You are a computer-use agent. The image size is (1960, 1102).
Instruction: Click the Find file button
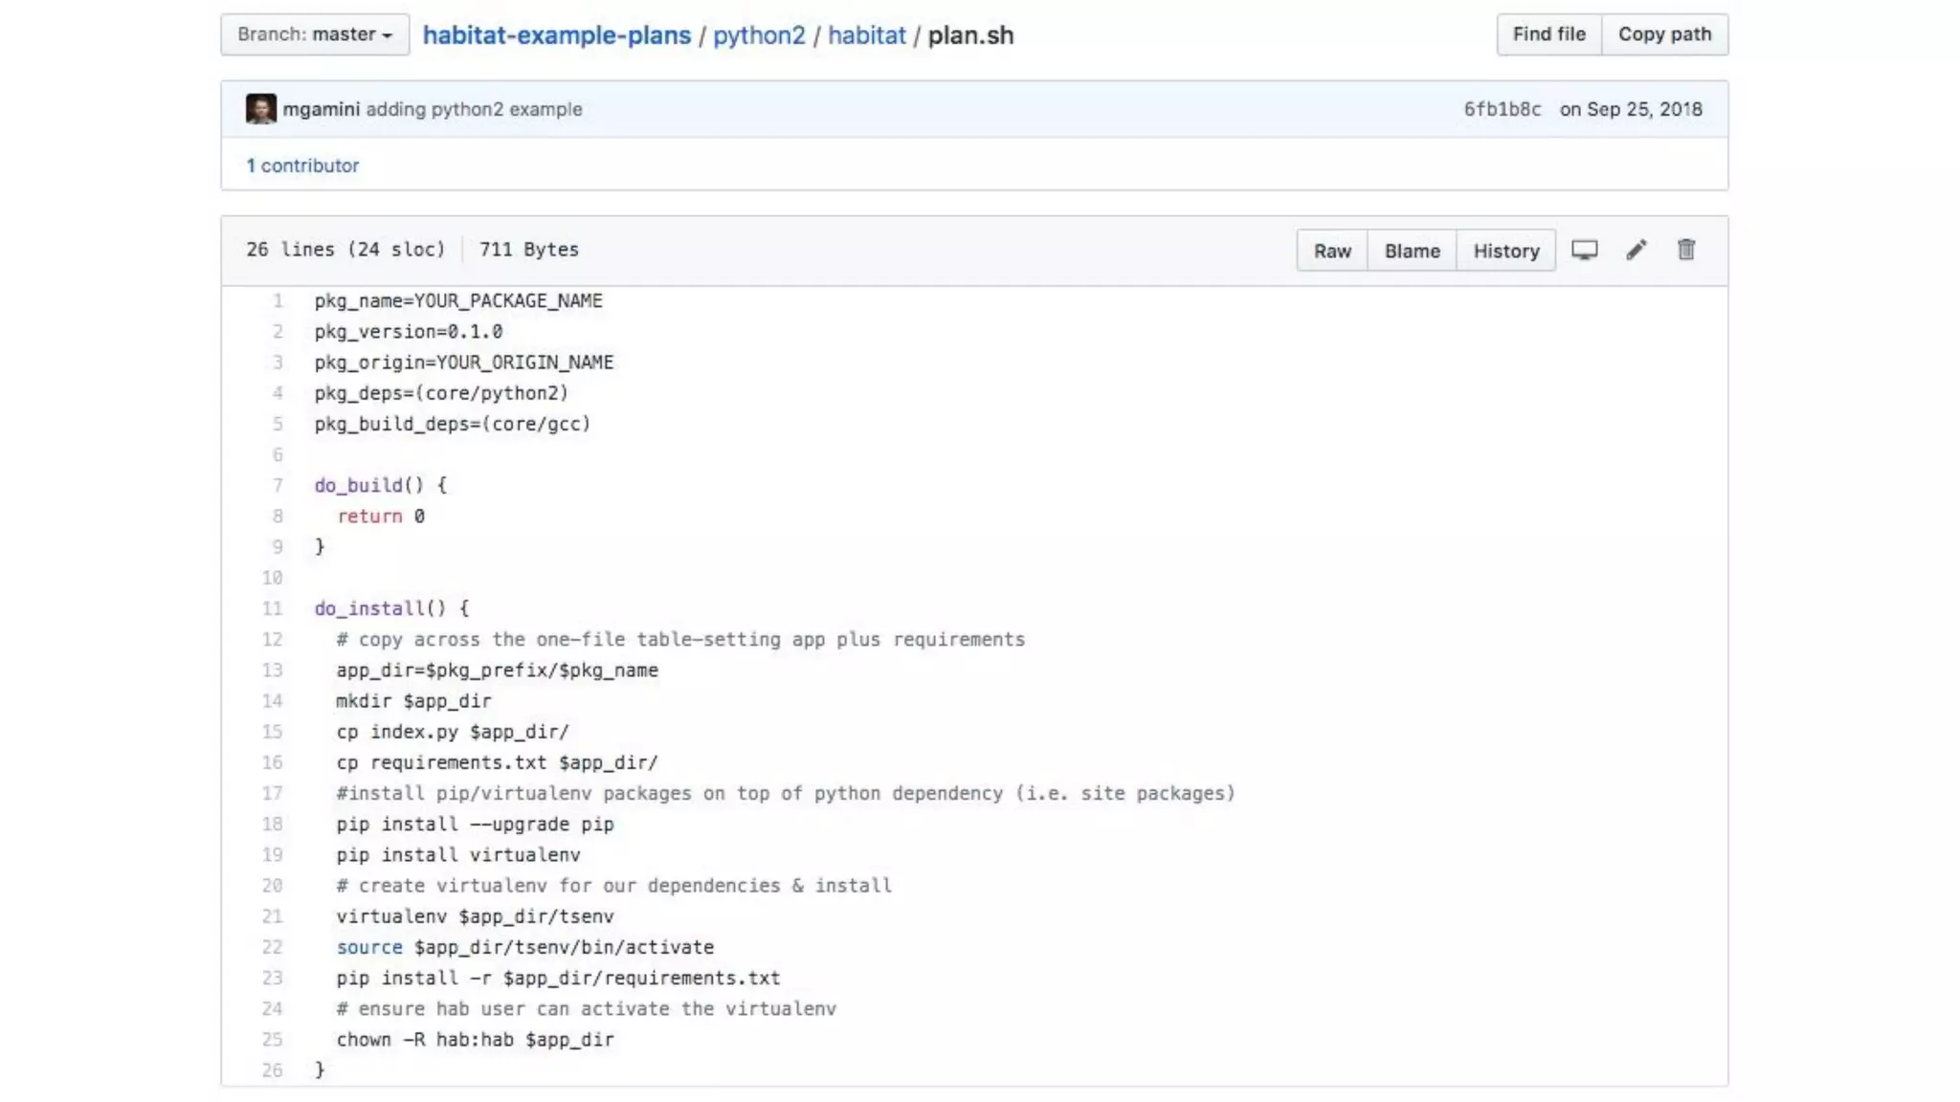pos(1548,34)
